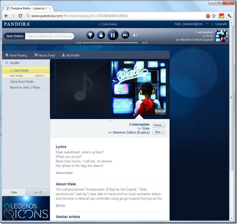Expand the Buy dropdown menu
The width and height of the screenshot is (237, 224).
[158, 132]
